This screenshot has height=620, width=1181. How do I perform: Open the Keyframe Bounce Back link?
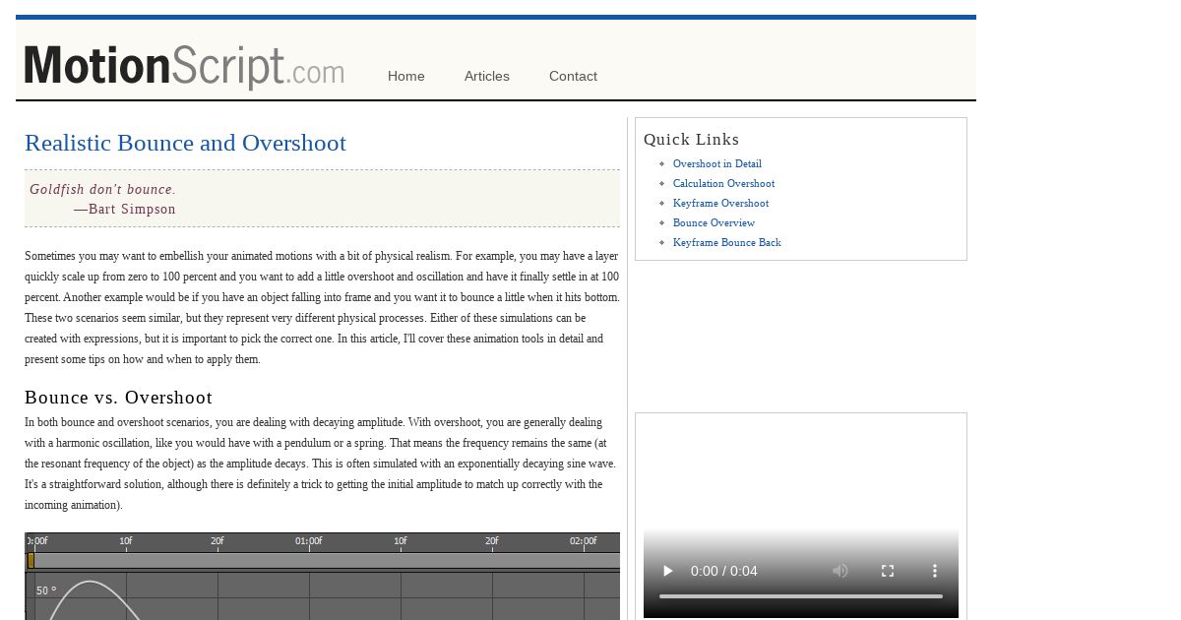pyautogui.click(x=727, y=242)
